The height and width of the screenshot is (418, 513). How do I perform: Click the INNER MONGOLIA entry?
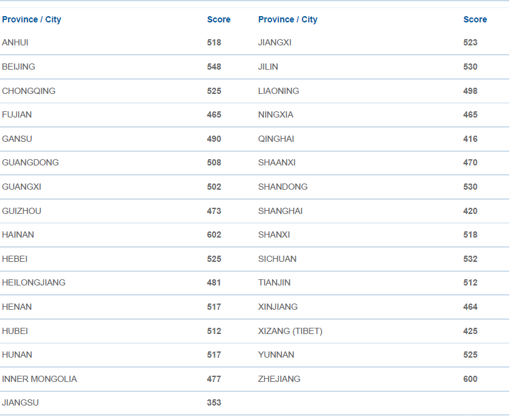(x=39, y=379)
